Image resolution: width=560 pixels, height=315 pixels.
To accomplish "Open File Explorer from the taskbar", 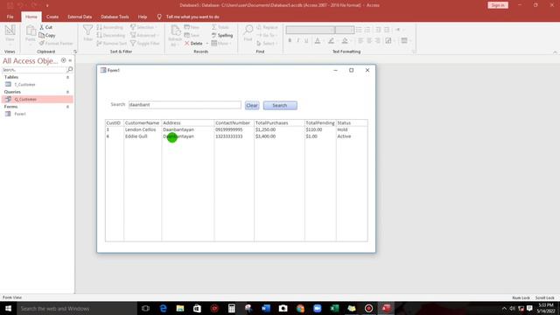I will click(180, 308).
